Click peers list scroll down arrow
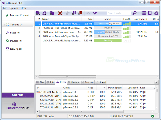 point(156,108)
